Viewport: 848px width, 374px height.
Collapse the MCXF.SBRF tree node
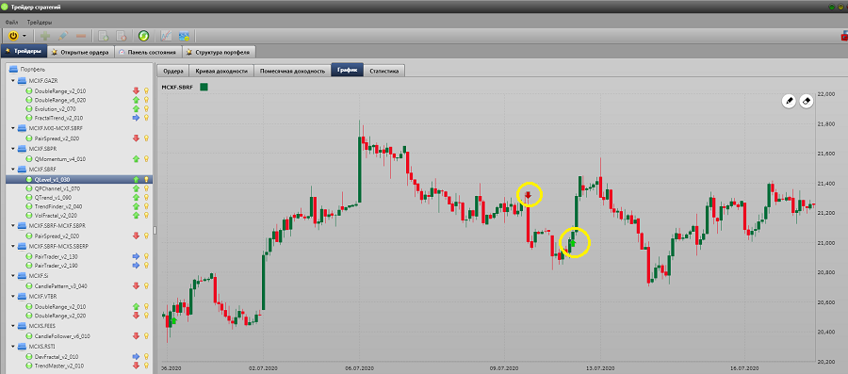point(12,170)
